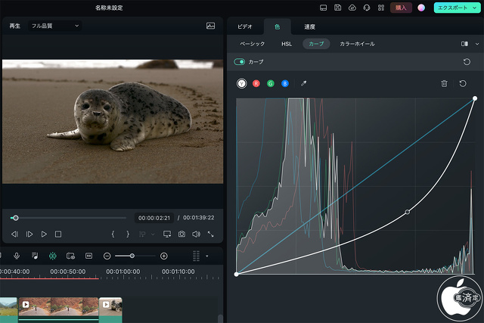
Task: Select the blue B channel
Action: coord(285,83)
